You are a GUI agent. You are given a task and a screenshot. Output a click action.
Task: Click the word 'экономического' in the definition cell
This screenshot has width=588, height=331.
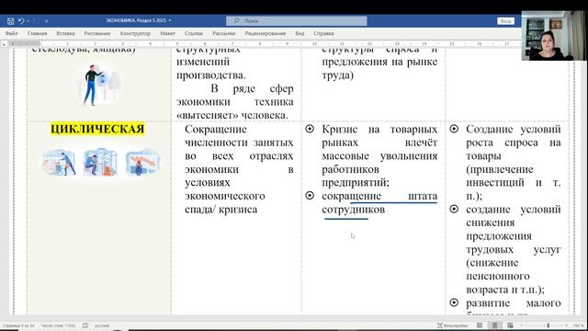[x=224, y=196]
